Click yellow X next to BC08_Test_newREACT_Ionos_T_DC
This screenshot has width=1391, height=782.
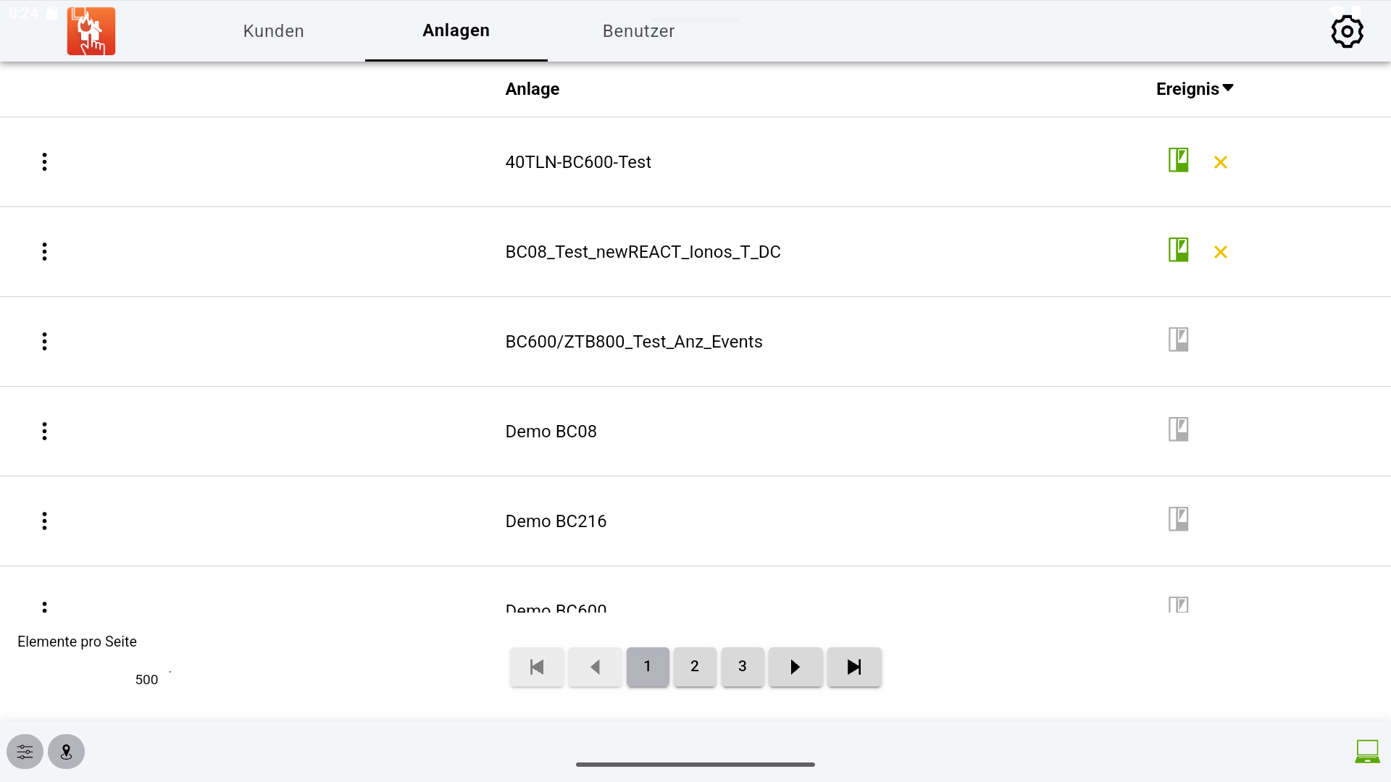(x=1221, y=252)
